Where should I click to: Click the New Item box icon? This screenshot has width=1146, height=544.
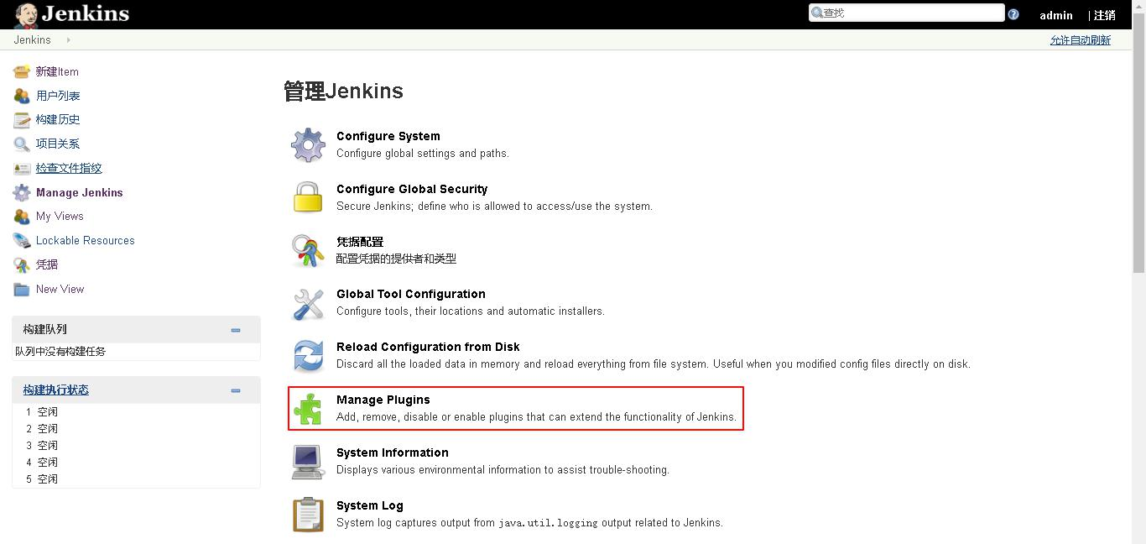pyautogui.click(x=22, y=71)
